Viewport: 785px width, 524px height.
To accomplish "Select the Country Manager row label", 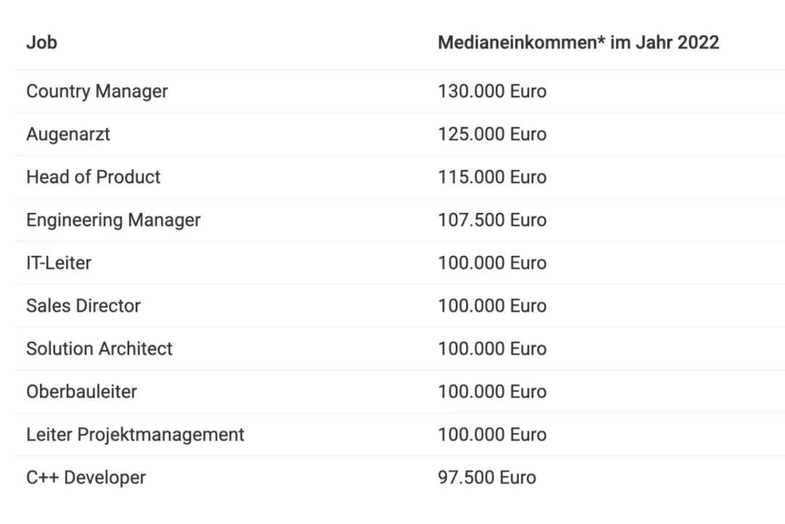I will [x=97, y=92].
